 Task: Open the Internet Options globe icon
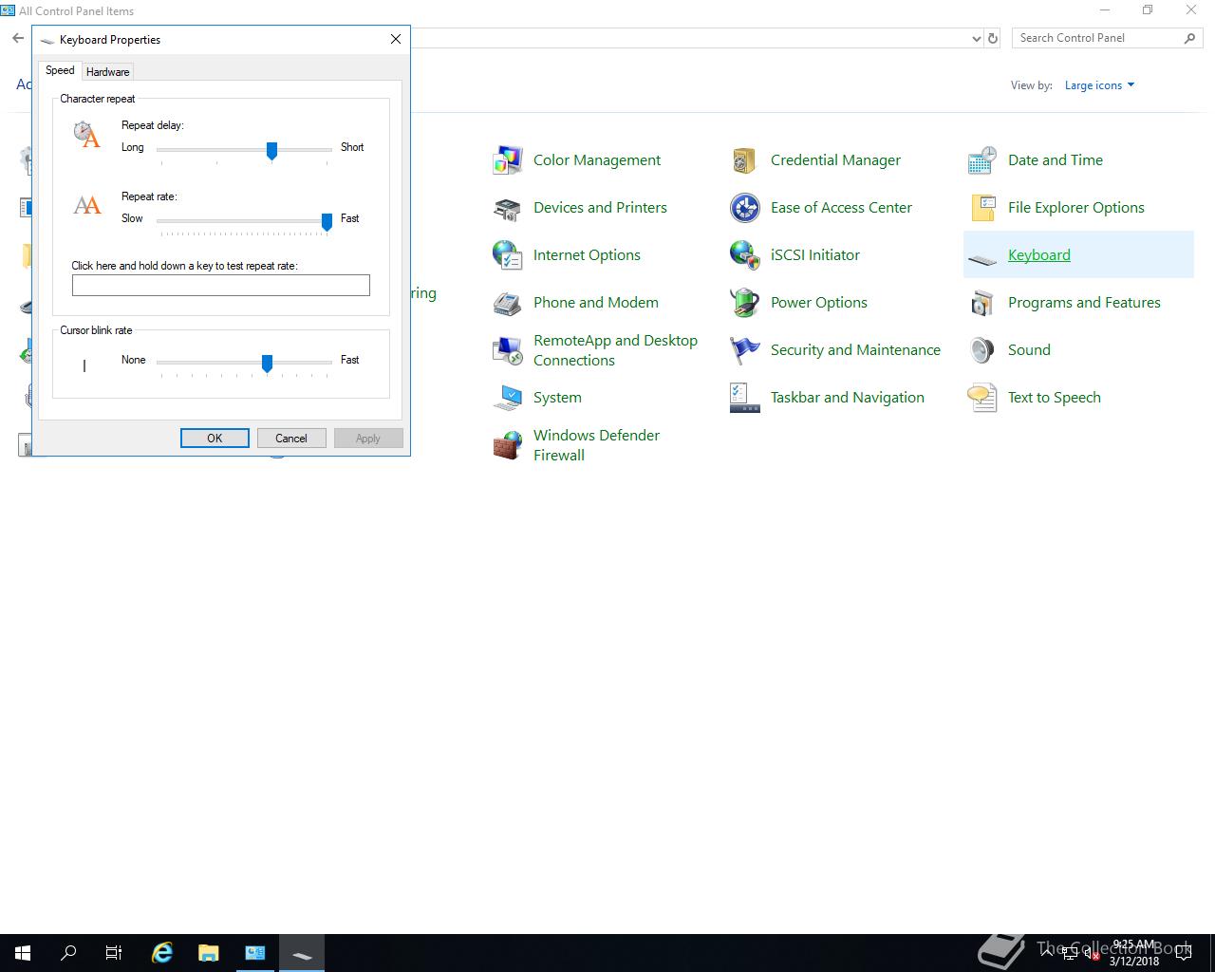coord(508,255)
